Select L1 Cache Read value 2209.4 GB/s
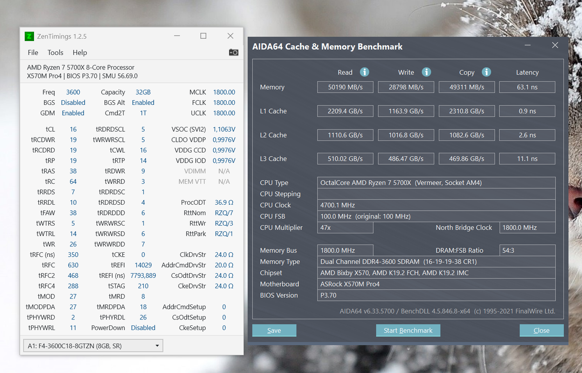Image resolution: width=582 pixels, height=373 pixels. coord(345,111)
